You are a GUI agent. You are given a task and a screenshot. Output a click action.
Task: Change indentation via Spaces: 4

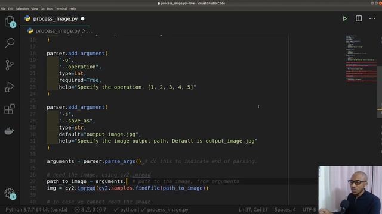coord(285,210)
